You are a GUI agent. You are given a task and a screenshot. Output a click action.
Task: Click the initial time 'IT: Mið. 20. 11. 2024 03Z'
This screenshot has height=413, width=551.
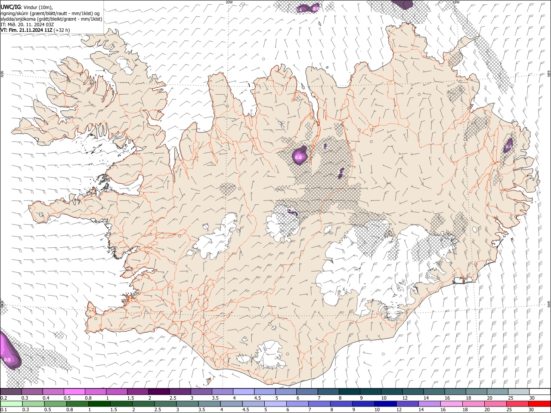pos(27,25)
